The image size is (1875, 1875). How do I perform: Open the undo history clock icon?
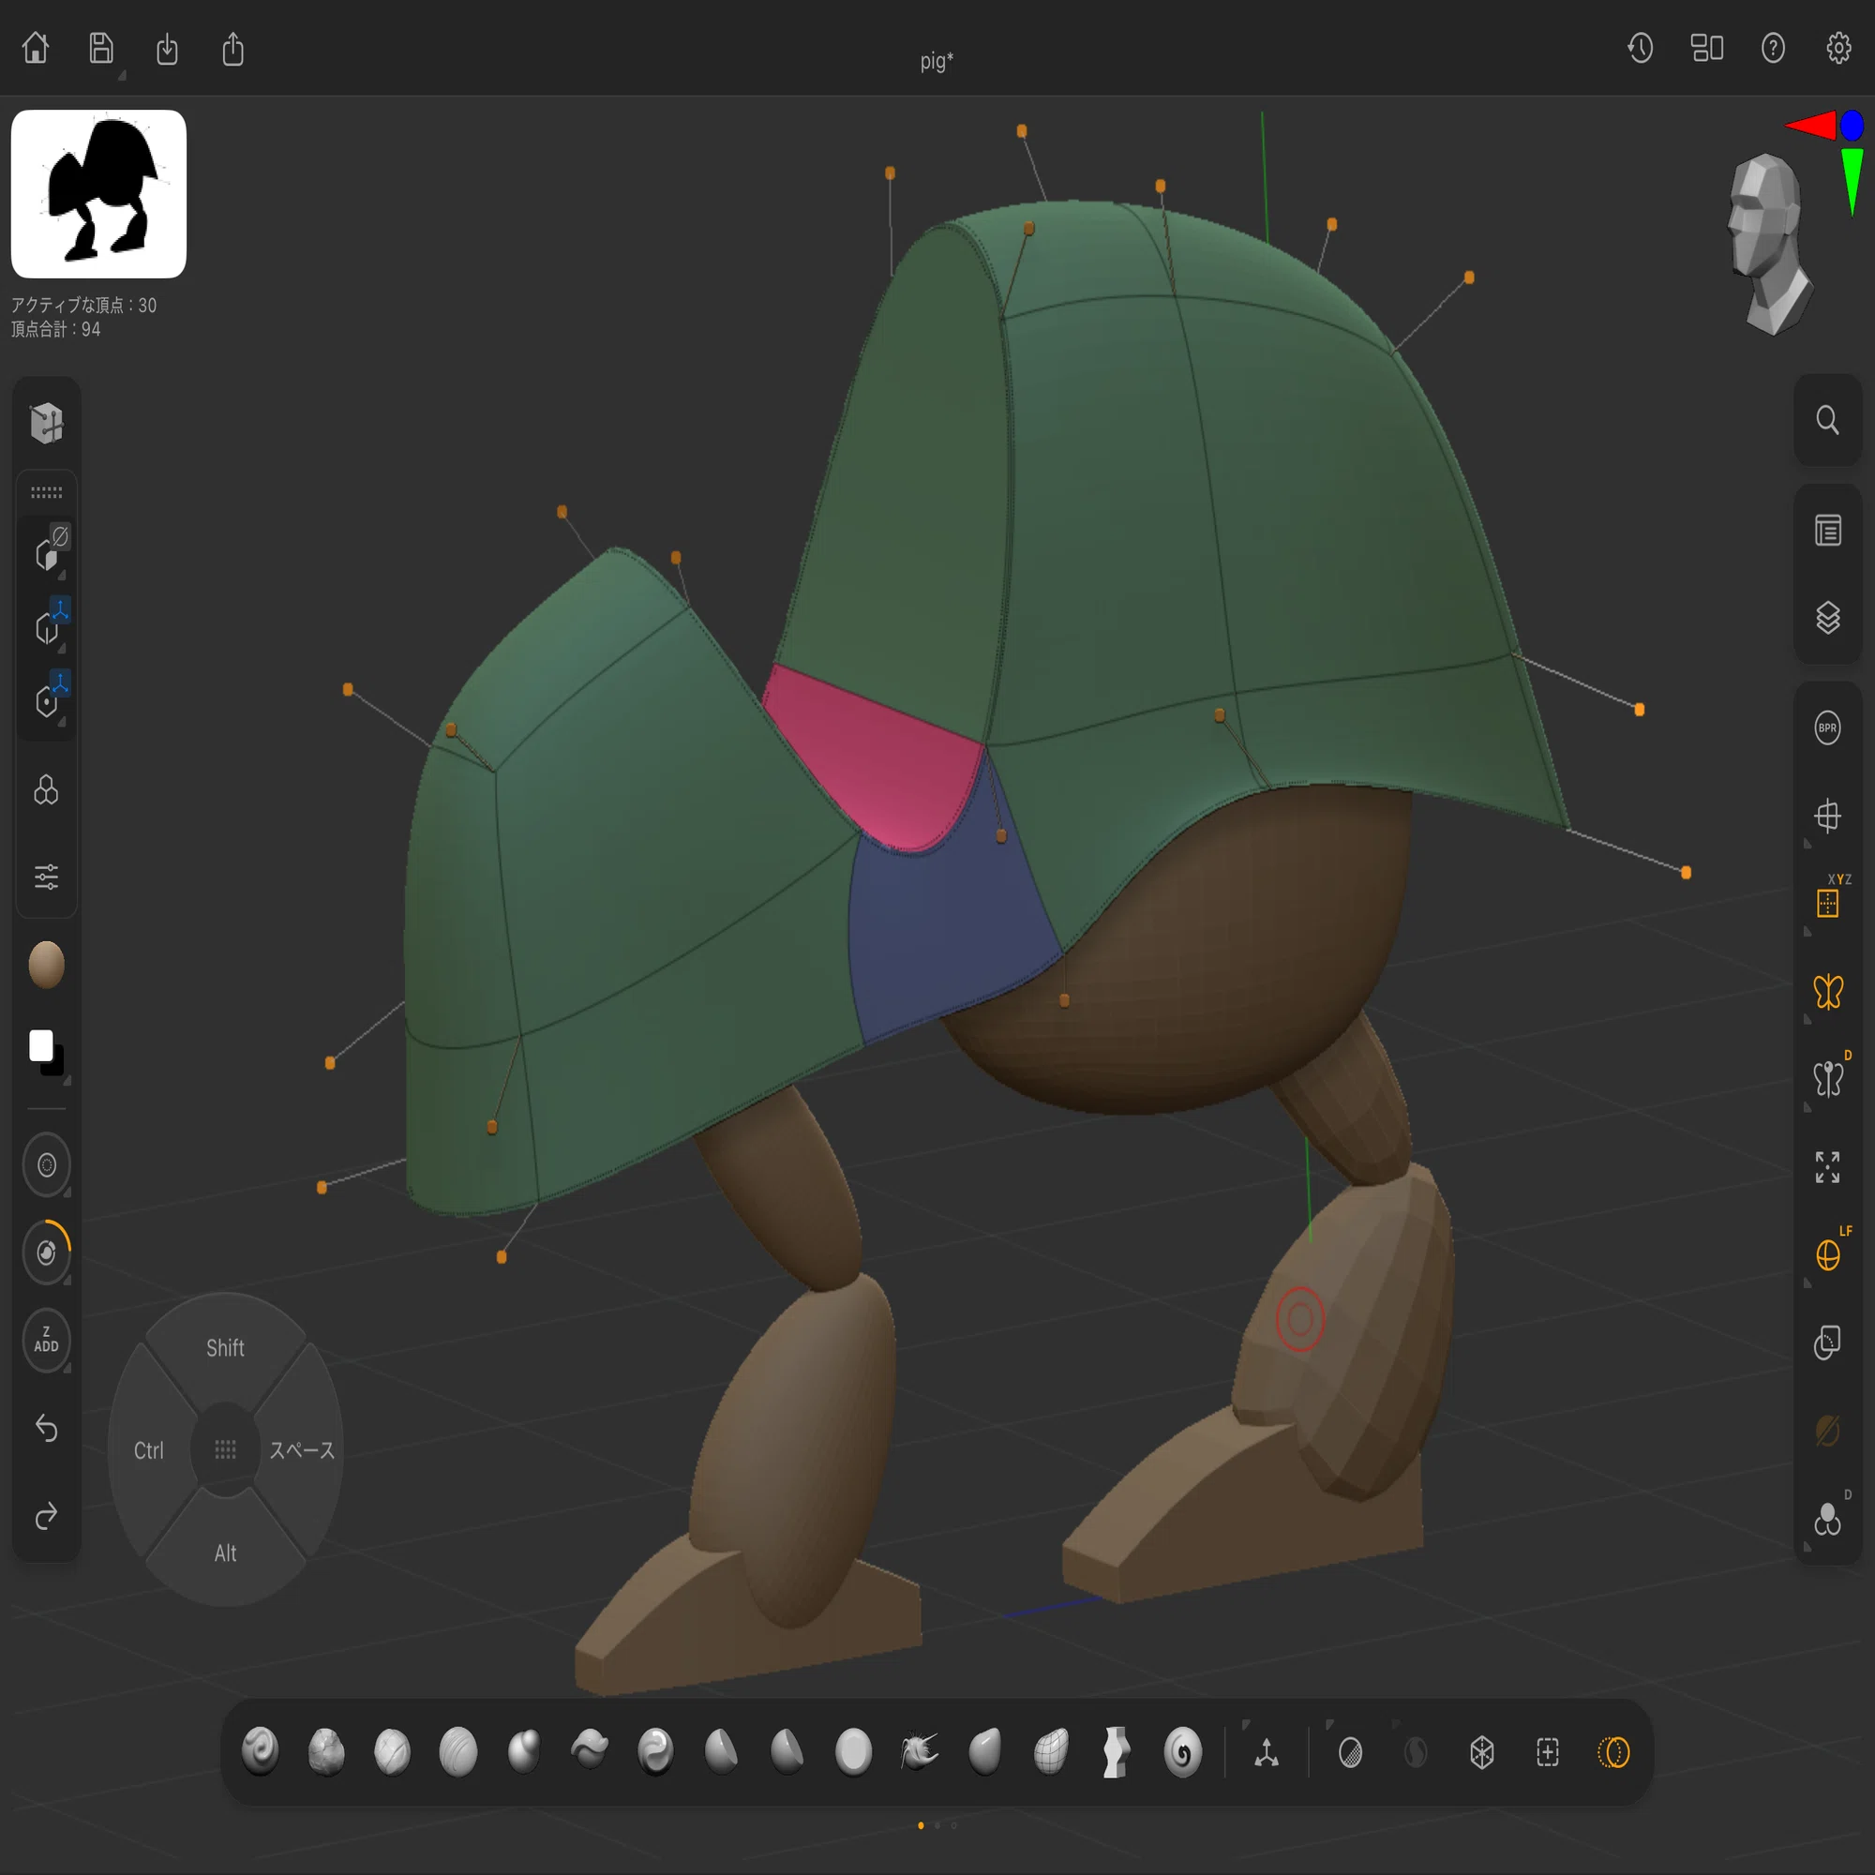coord(1640,48)
